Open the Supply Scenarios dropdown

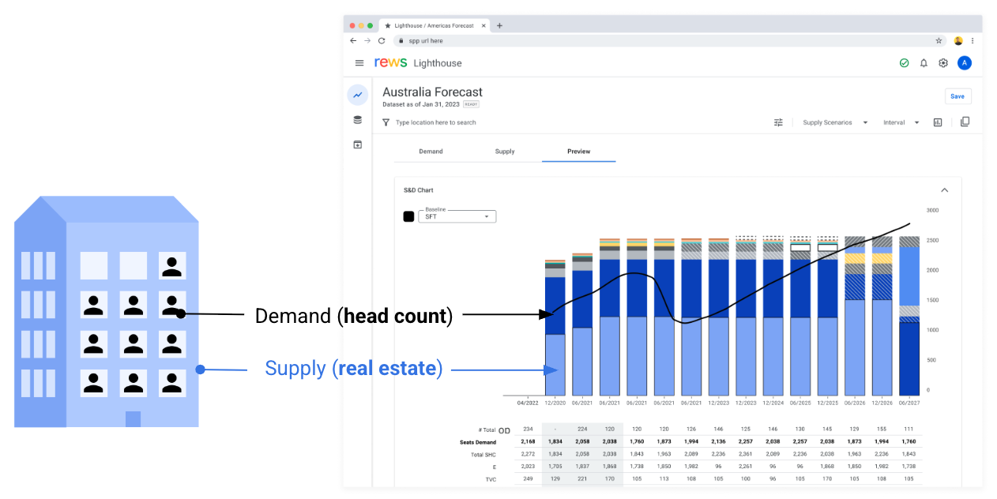coord(835,122)
